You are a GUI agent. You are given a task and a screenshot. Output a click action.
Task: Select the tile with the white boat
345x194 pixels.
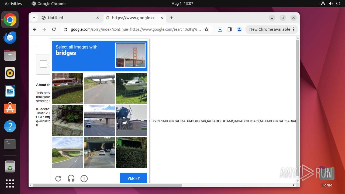(x=132, y=88)
